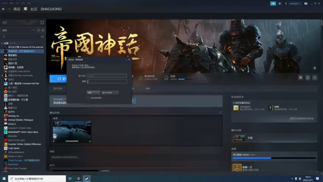Click friend miki's question mark avatar

270,108
